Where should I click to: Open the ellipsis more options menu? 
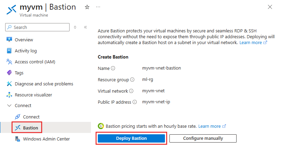(98, 7)
